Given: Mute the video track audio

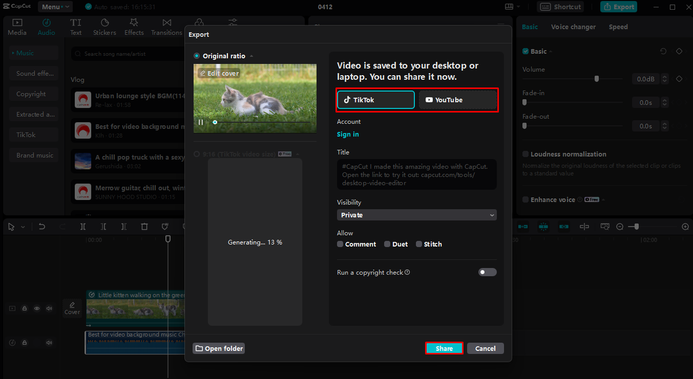Looking at the screenshot, I should pyautogui.click(x=49, y=308).
